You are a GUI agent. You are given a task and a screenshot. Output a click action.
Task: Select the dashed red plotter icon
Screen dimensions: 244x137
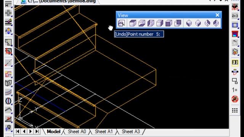tap(235, 72)
